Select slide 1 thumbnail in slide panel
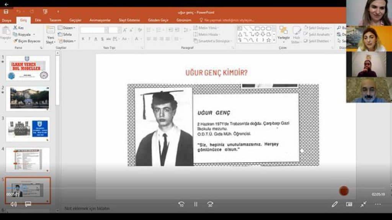 point(28,68)
